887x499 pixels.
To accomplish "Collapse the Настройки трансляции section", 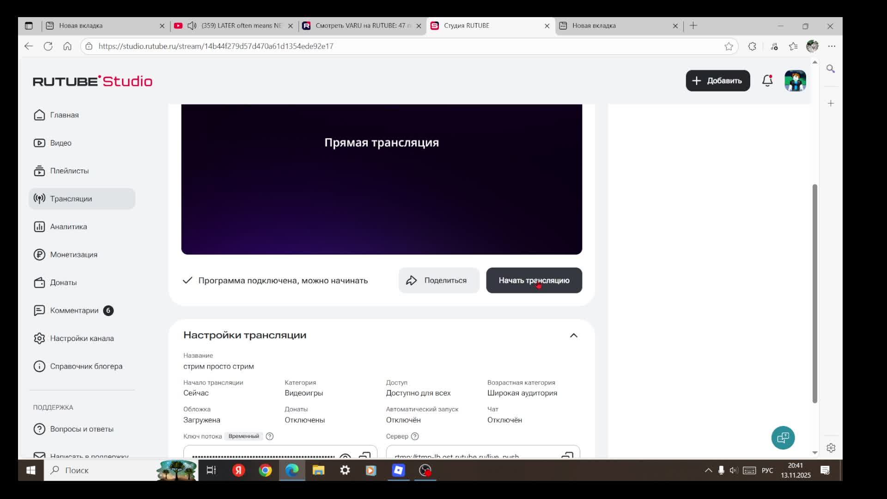I will 573,335.
